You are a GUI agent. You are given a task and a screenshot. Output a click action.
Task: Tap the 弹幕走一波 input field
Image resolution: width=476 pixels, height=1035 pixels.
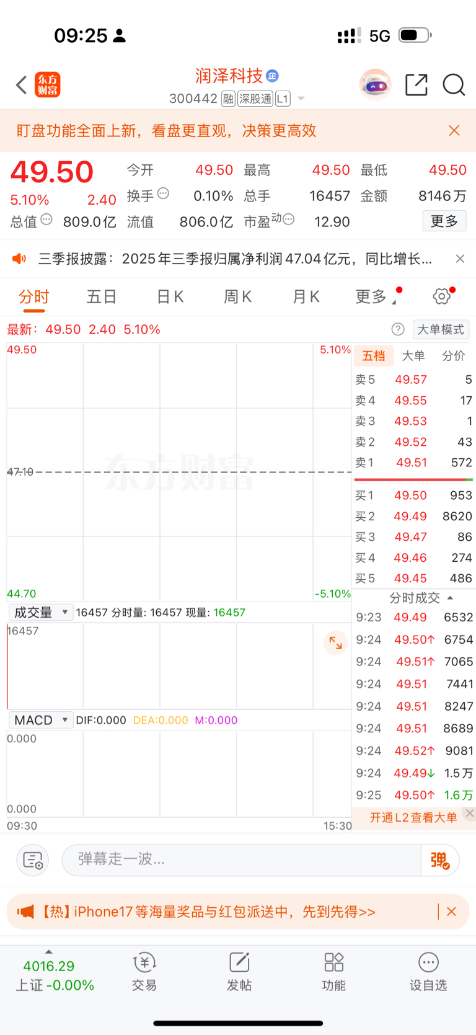(241, 860)
